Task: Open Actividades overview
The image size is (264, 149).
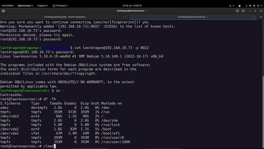Action: [x=7, y=5]
